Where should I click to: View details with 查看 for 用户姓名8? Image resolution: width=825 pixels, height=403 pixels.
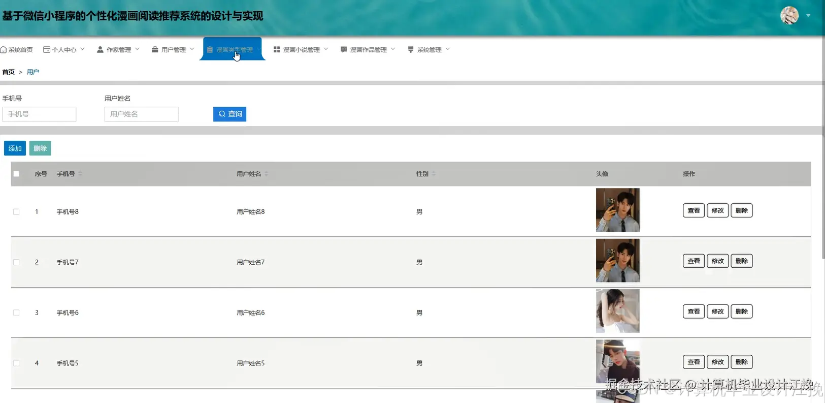tap(694, 210)
